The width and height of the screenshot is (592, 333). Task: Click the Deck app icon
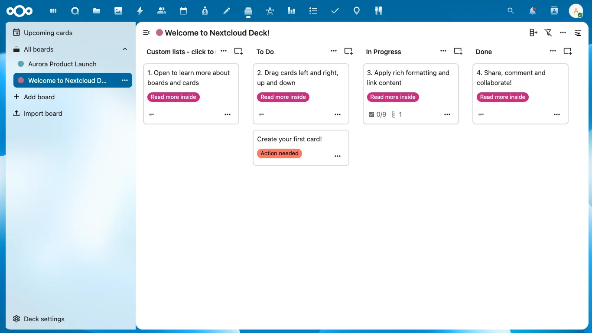(248, 11)
